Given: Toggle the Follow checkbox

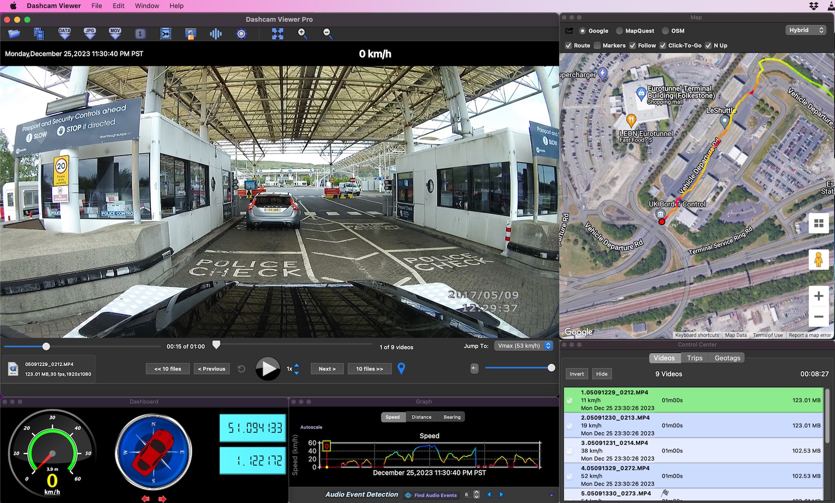Looking at the screenshot, I should click(633, 45).
